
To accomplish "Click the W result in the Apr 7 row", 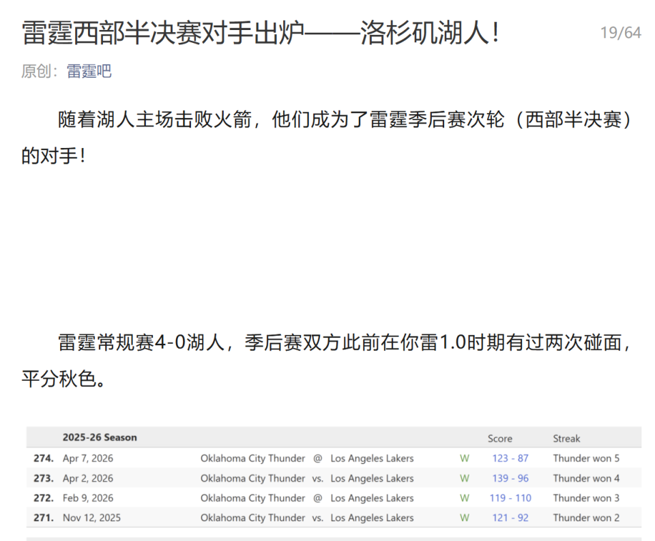I will point(465,458).
